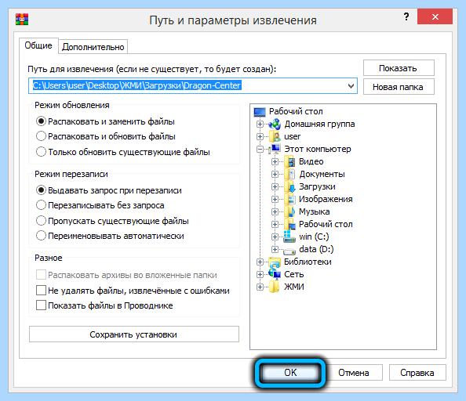Screen dimensions: 466x401
Task: Click the Библиотеки libraries icon
Action: pyautogui.click(x=275, y=262)
